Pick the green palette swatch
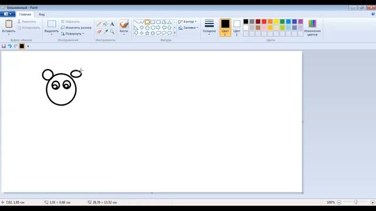The width and height of the screenshot is (376, 211). pos(282,22)
